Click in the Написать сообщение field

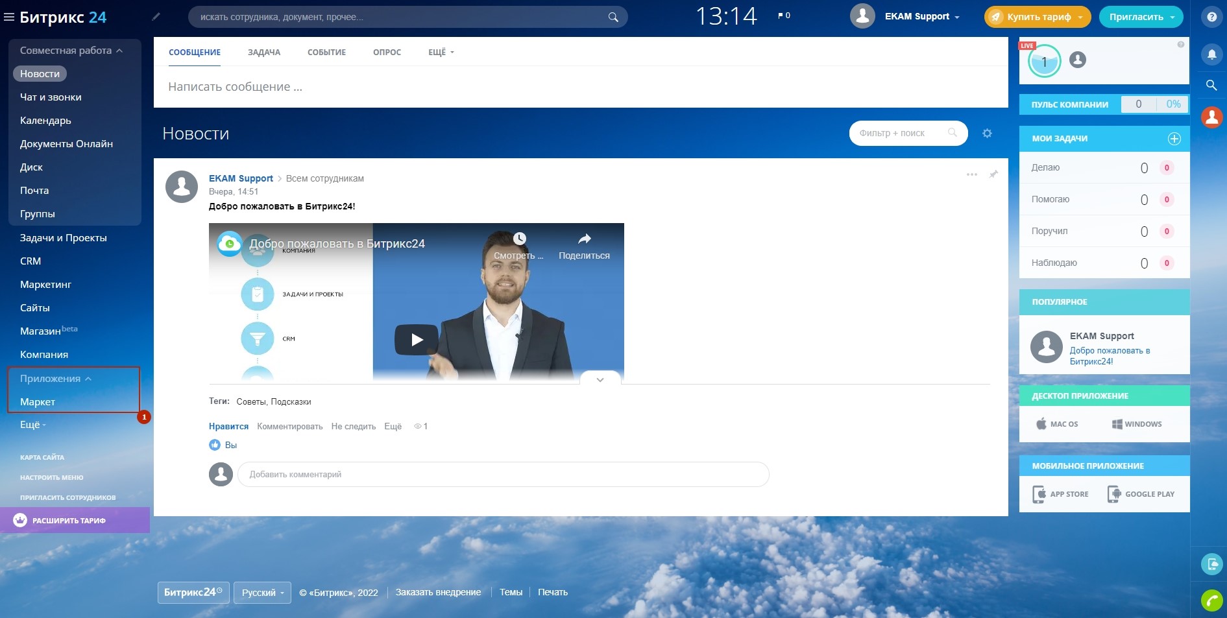(581, 86)
